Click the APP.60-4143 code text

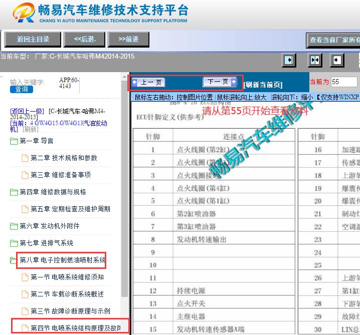point(69,83)
